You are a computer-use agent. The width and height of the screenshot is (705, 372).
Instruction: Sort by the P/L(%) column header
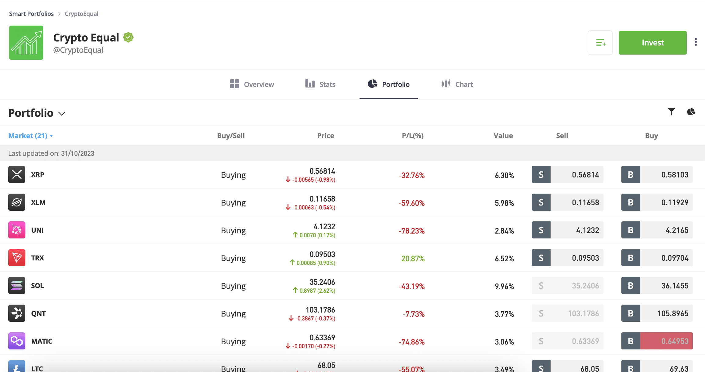pyautogui.click(x=413, y=136)
